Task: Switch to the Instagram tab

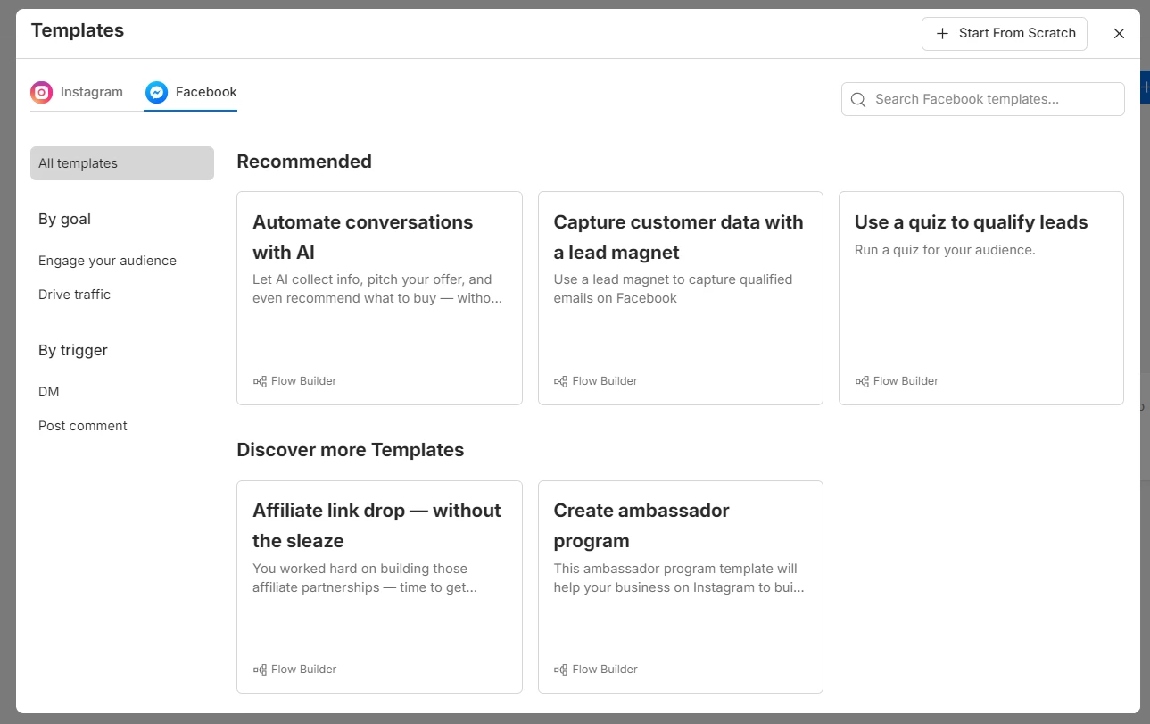Action: coord(91,92)
